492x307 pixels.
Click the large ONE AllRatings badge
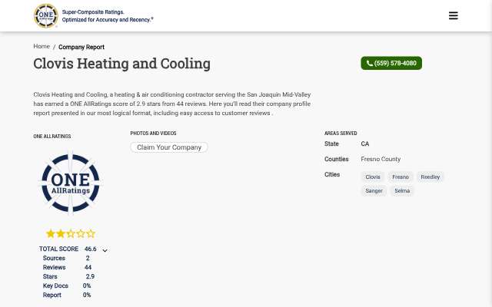pos(71,183)
